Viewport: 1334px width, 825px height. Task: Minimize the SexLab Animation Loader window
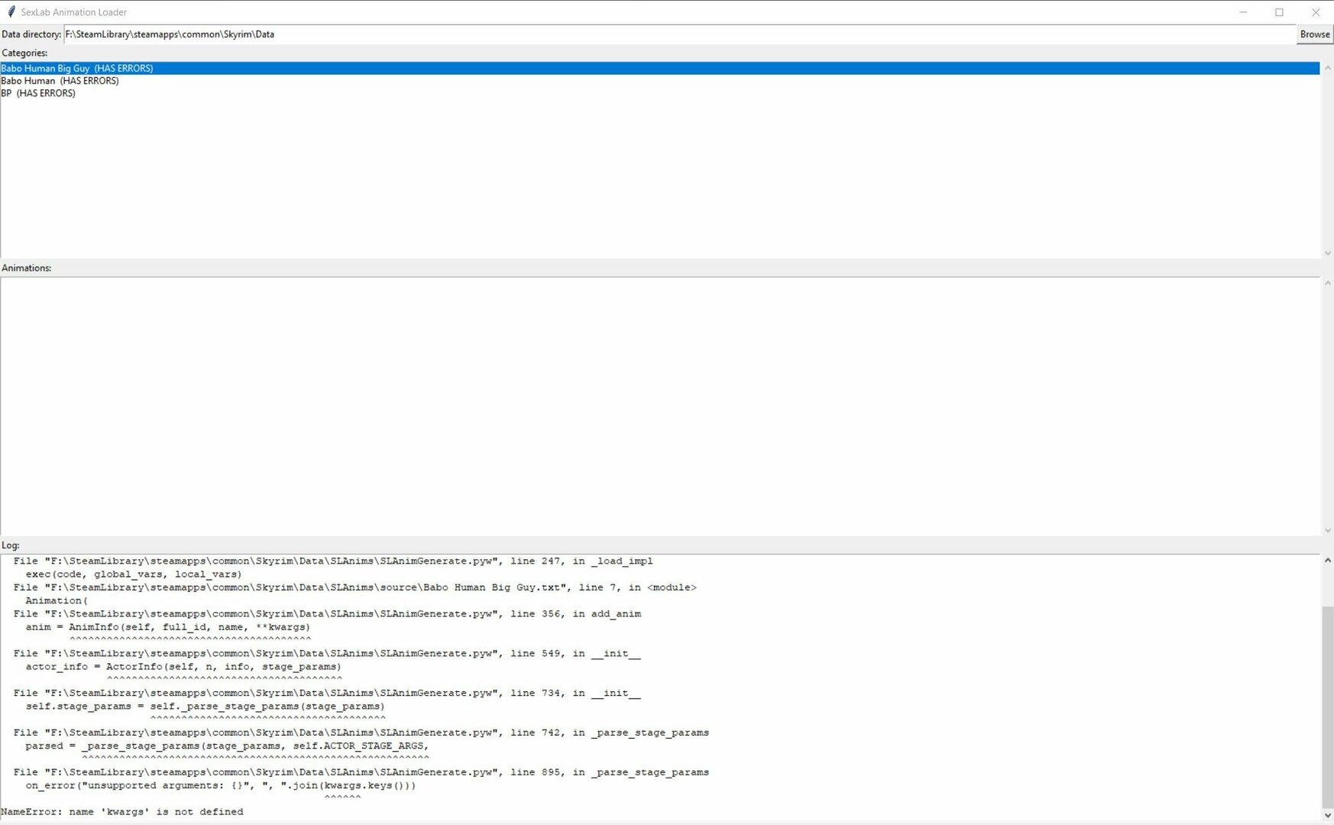coord(1243,12)
